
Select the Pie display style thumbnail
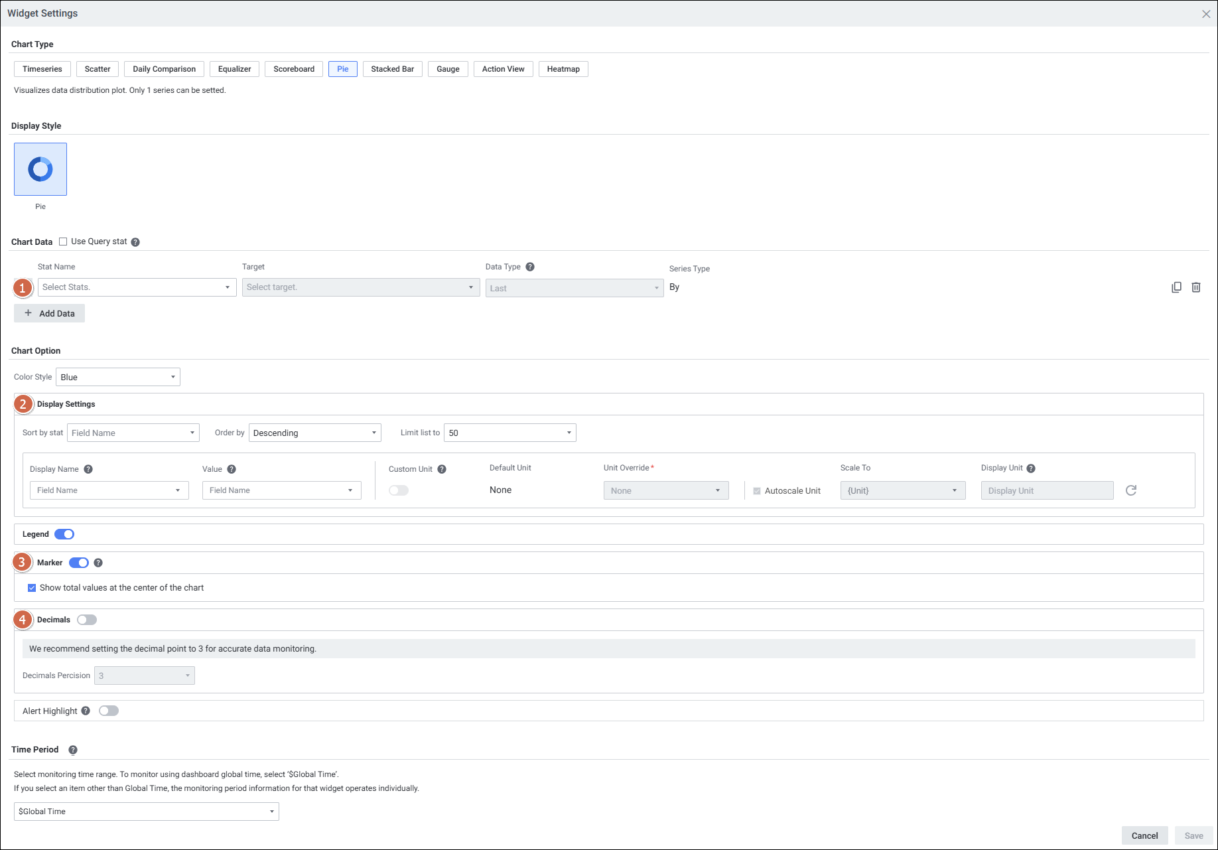[x=40, y=169]
